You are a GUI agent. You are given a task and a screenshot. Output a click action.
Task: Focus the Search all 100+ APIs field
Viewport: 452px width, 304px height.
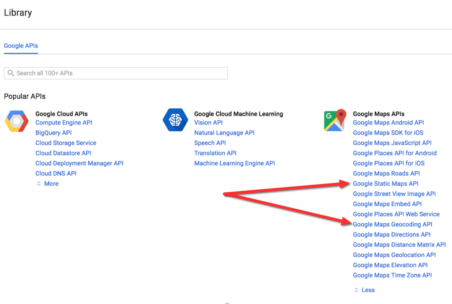click(119, 73)
